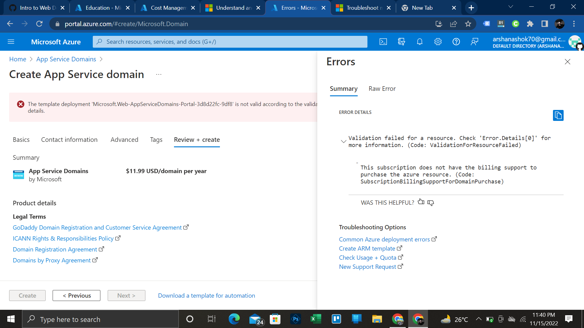Switch to the Contact information tab
Screen dimensions: 584x328
pyautogui.click(x=69, y=140)
